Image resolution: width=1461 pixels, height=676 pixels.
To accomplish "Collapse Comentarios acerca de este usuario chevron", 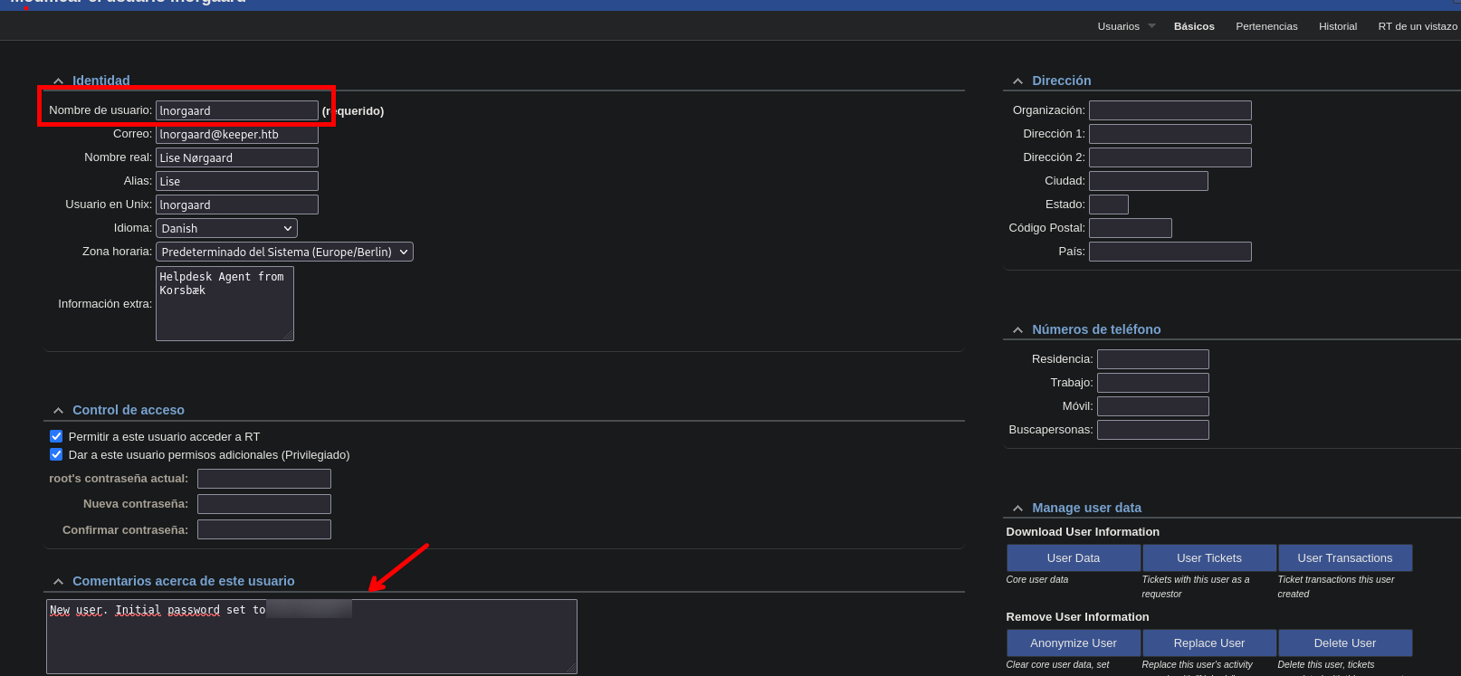I will pos(58,582).
